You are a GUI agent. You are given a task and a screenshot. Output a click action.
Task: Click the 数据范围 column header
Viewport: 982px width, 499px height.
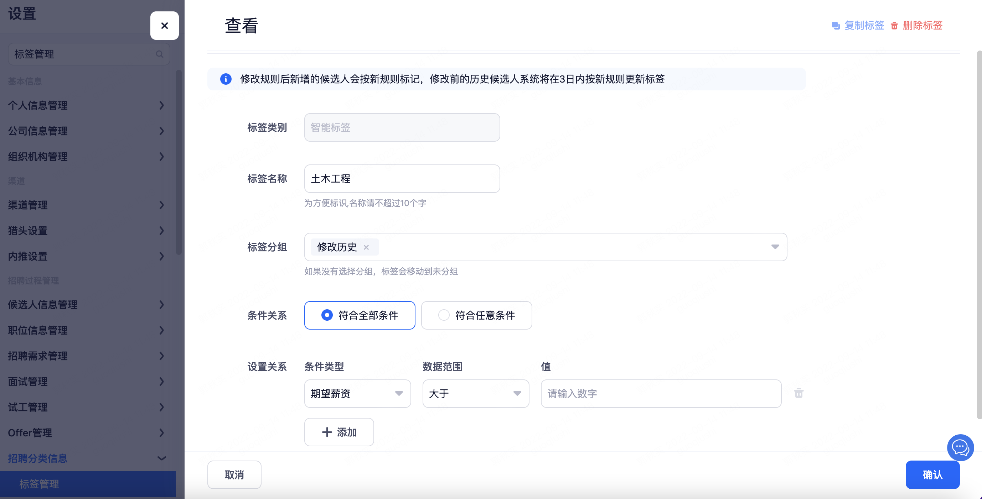(x=442, y=367)
